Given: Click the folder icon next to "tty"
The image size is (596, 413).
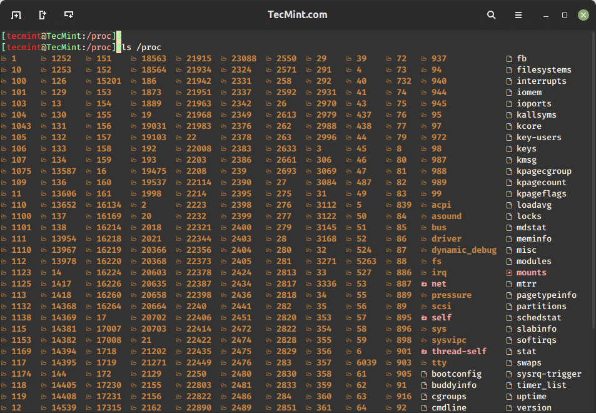Looking at the screenshot, I should [424, 362].
